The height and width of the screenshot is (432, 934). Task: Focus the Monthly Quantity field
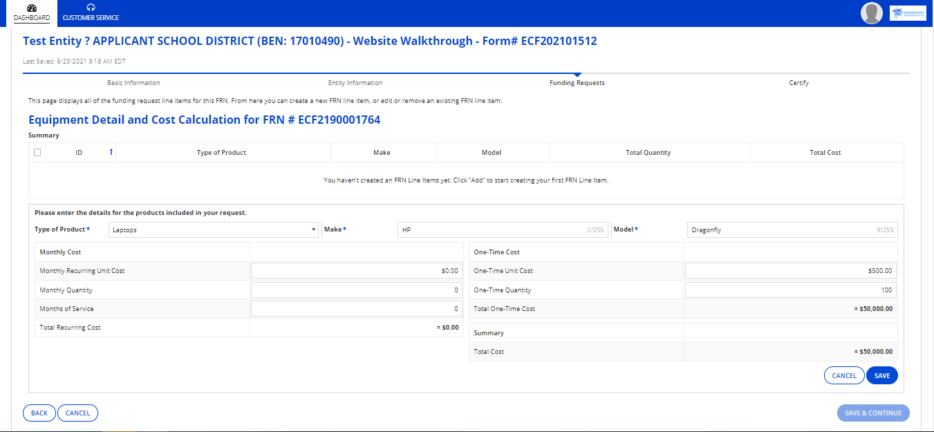click(x=356, y=290)
